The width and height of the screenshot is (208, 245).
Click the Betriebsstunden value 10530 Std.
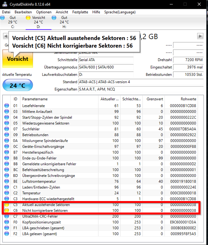tap(188, 74)
